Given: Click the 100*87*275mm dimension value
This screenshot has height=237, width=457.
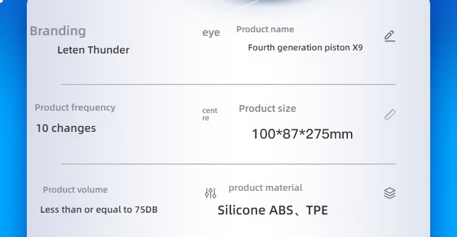Looking at the screenshot, I should (x=302, y=134).
